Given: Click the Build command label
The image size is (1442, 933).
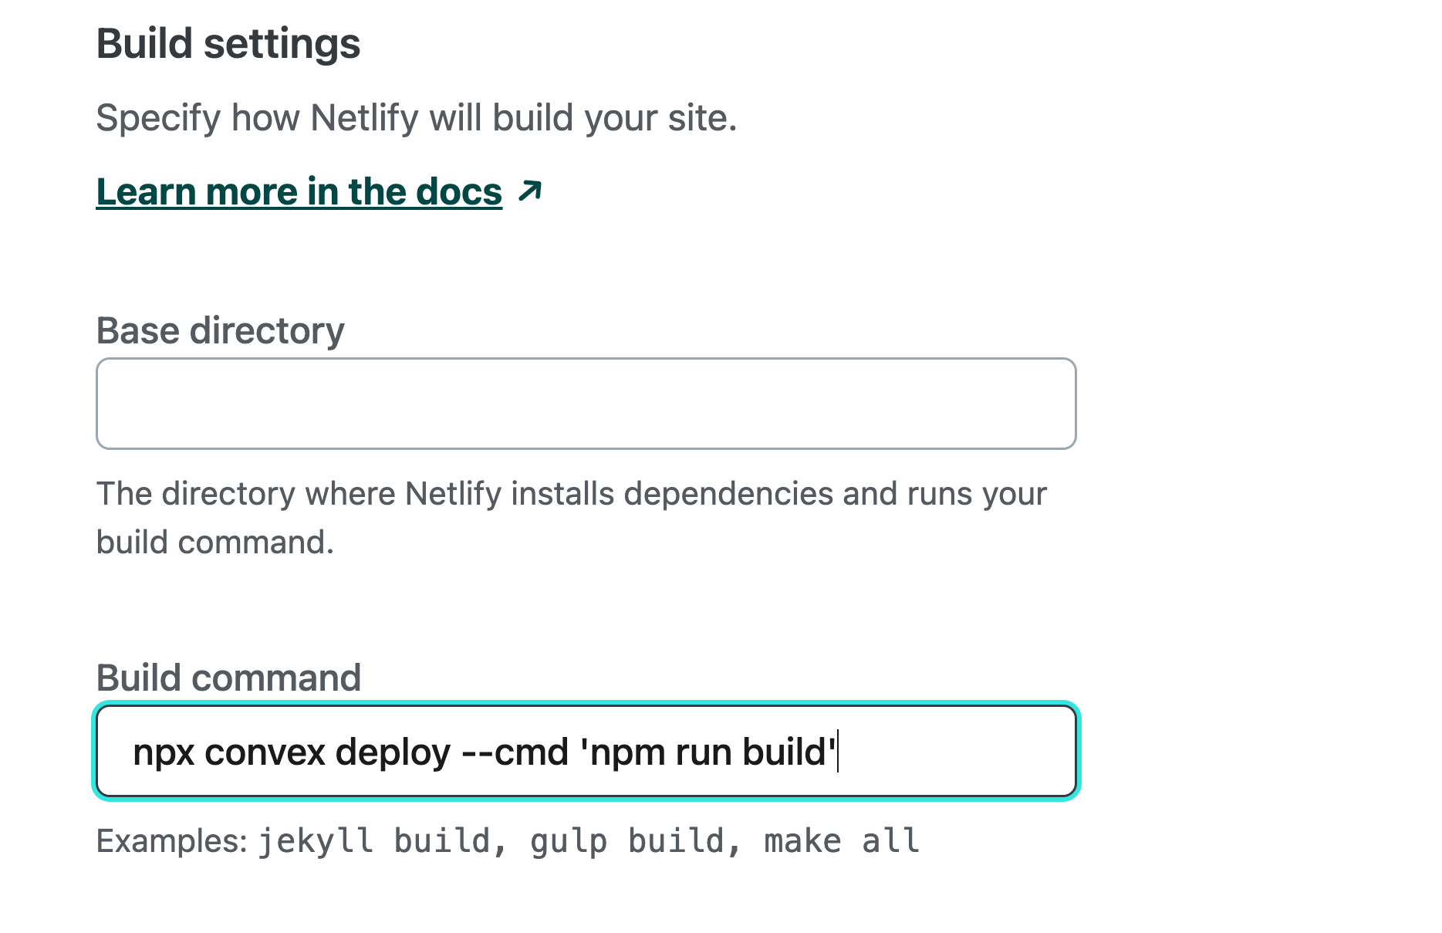Looking at the screenshot, I should pos(228,678).
